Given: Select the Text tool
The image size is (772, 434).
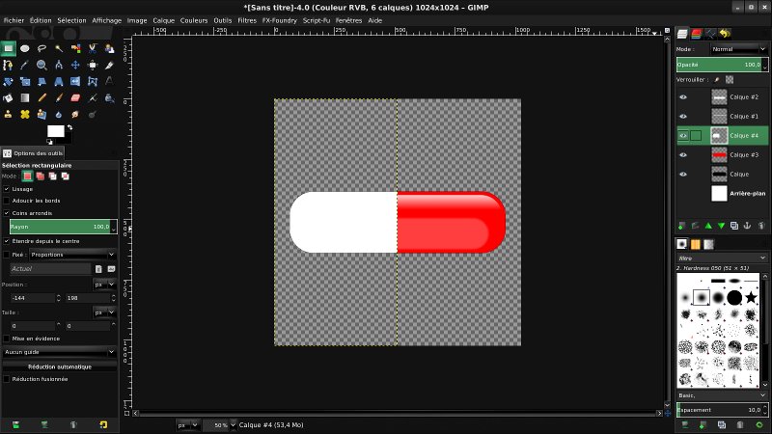Looking at the screenshot, I should (109, 82).
